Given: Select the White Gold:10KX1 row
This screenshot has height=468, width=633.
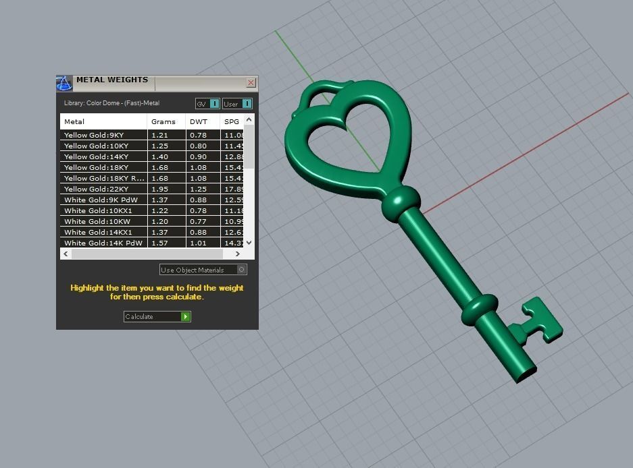Looking at the screenshot, I should pos(152,210).
